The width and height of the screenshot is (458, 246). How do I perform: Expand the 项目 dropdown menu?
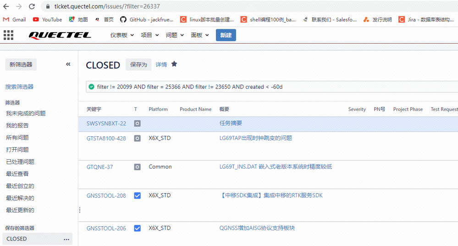pos(149,35)
